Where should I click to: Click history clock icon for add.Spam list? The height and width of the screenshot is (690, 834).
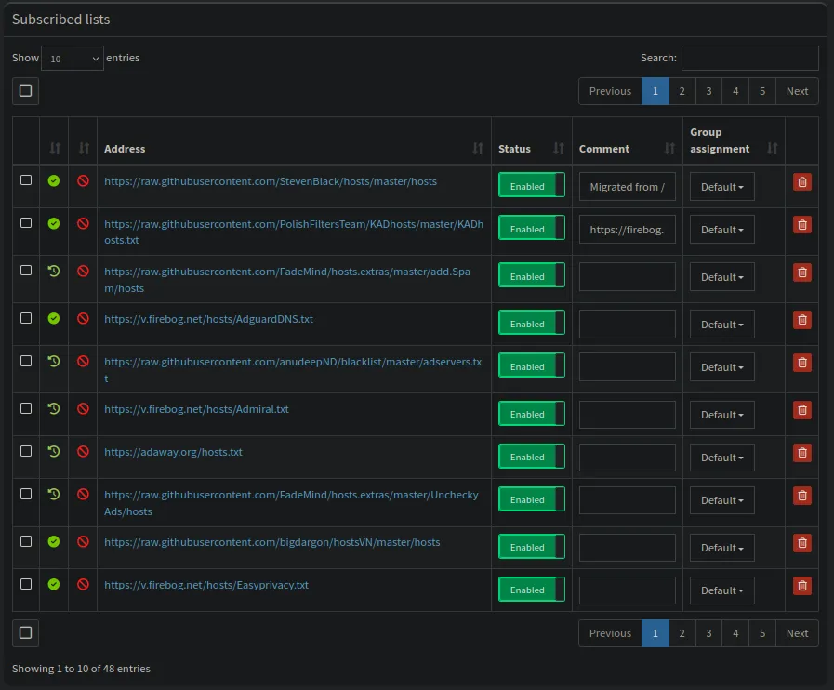[x=54, y=271]
